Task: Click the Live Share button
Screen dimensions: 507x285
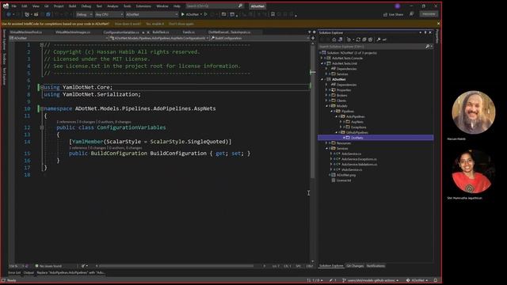Action: pos(393,14)
